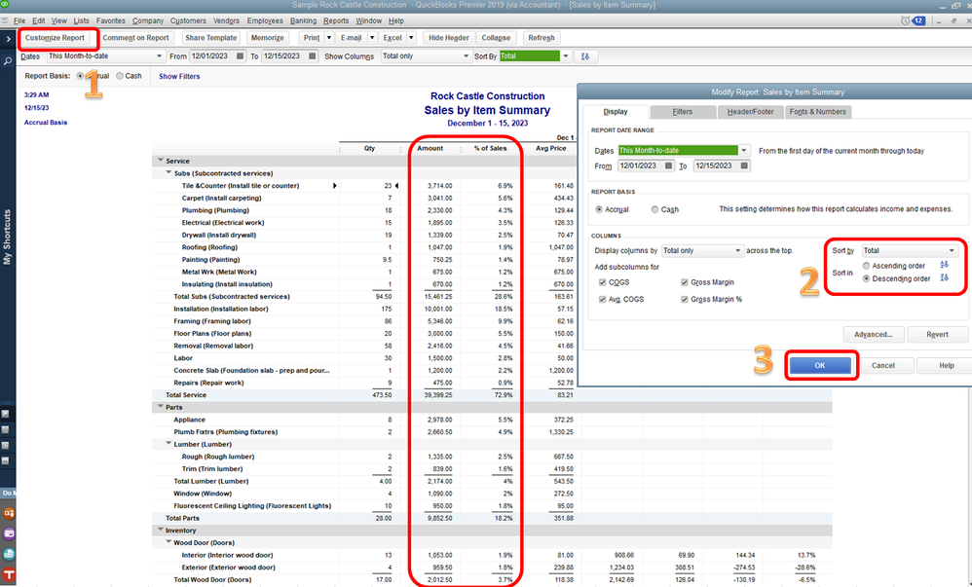
Task: Open the To date calendar in report toolbar
Action: point(312,55)
